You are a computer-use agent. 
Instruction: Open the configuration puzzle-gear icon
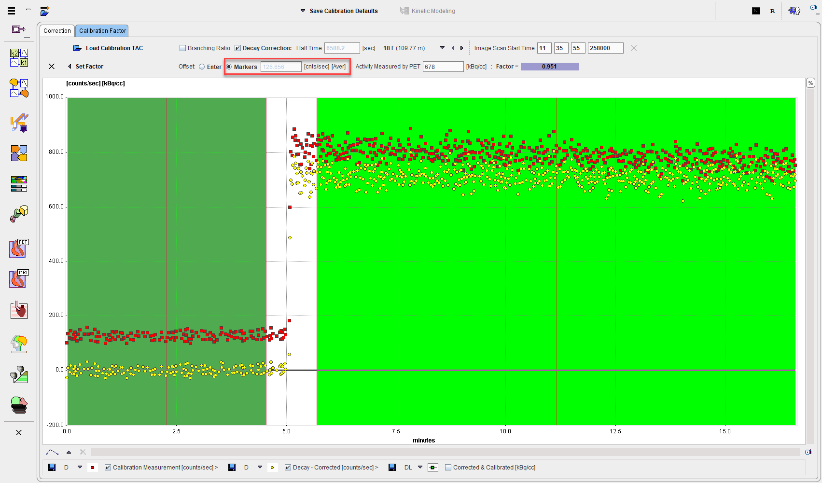pyautogui.click(x=794, y=11)
